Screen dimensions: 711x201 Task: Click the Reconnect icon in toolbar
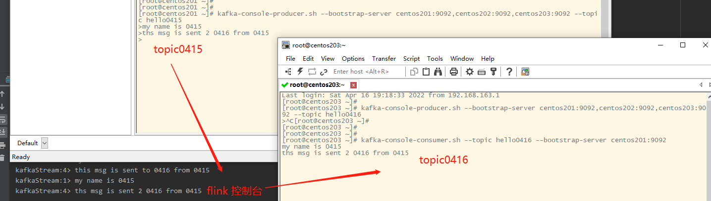[x=312, y=72]
